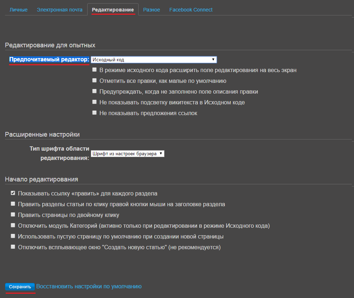This screenshot has width=354, height=298.
Task: Enable blank page default for new pages
Action: click(x=13, y=236)
